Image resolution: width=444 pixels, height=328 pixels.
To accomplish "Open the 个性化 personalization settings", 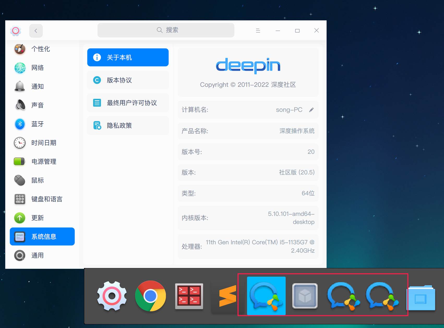I will 42,49.
